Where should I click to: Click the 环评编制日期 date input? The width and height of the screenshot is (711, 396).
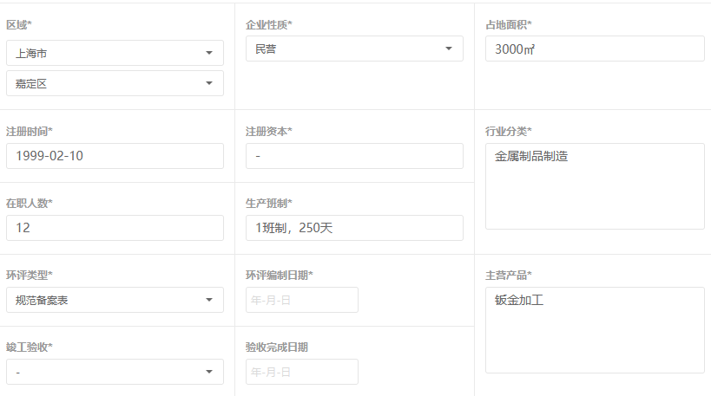pyautogui.click(x=302, y=300)
